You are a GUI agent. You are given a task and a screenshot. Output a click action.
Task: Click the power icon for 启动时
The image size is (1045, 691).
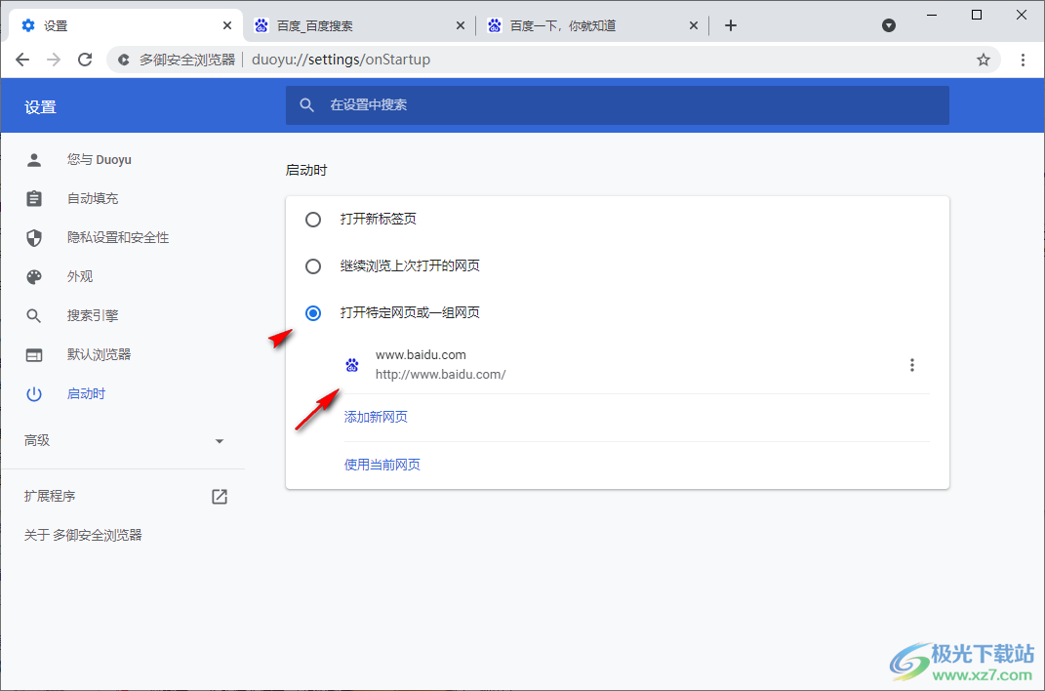[34, 393]
